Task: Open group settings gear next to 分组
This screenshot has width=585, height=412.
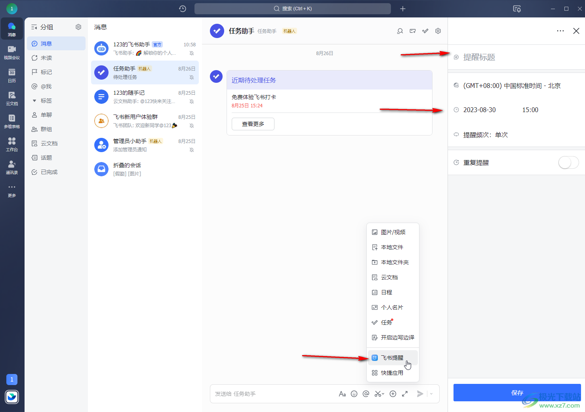Action: (78, 27)
